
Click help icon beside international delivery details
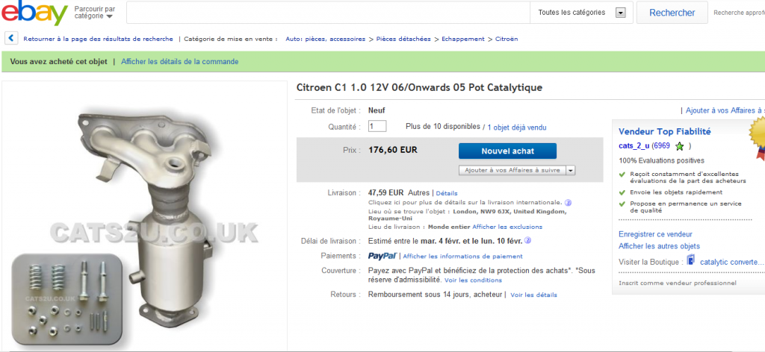[568, 203]
